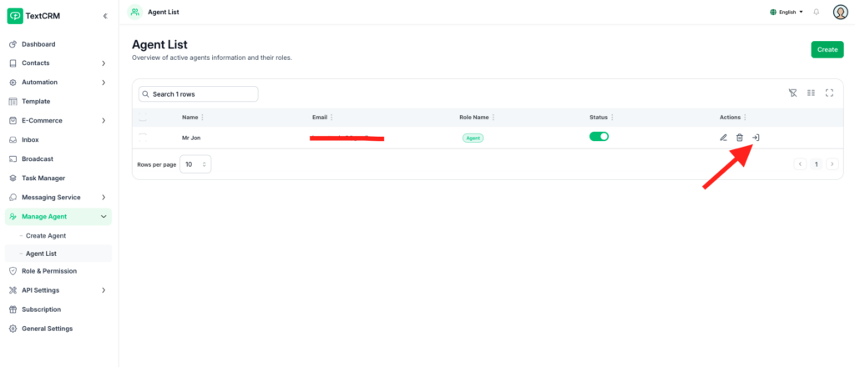855x367 pixels.
Task: Go to the Dashboard menu item
Action: tap(38, 44)
